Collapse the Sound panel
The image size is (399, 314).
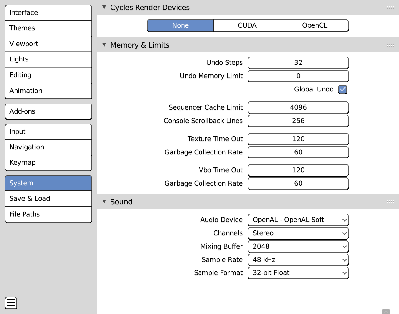pyautogui.click(x=104, y=202)
